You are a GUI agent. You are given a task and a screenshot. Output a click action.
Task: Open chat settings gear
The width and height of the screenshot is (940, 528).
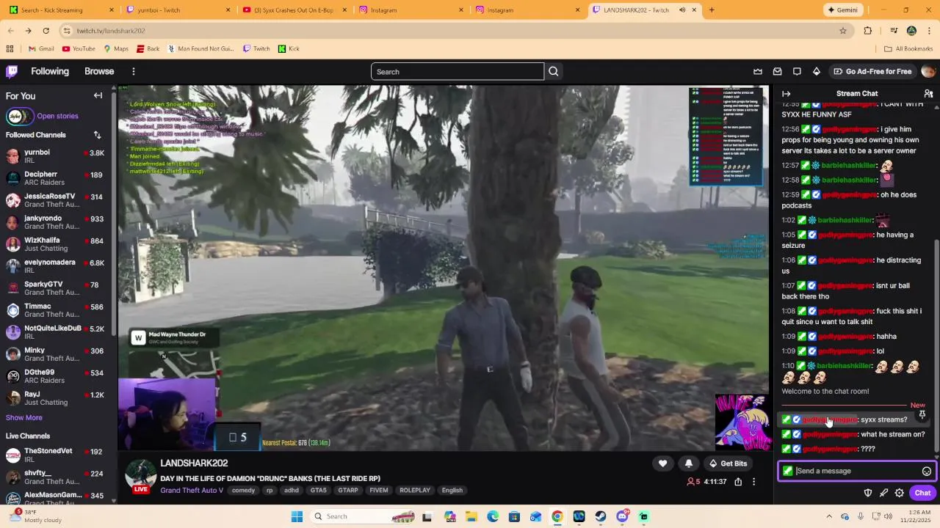899,493
